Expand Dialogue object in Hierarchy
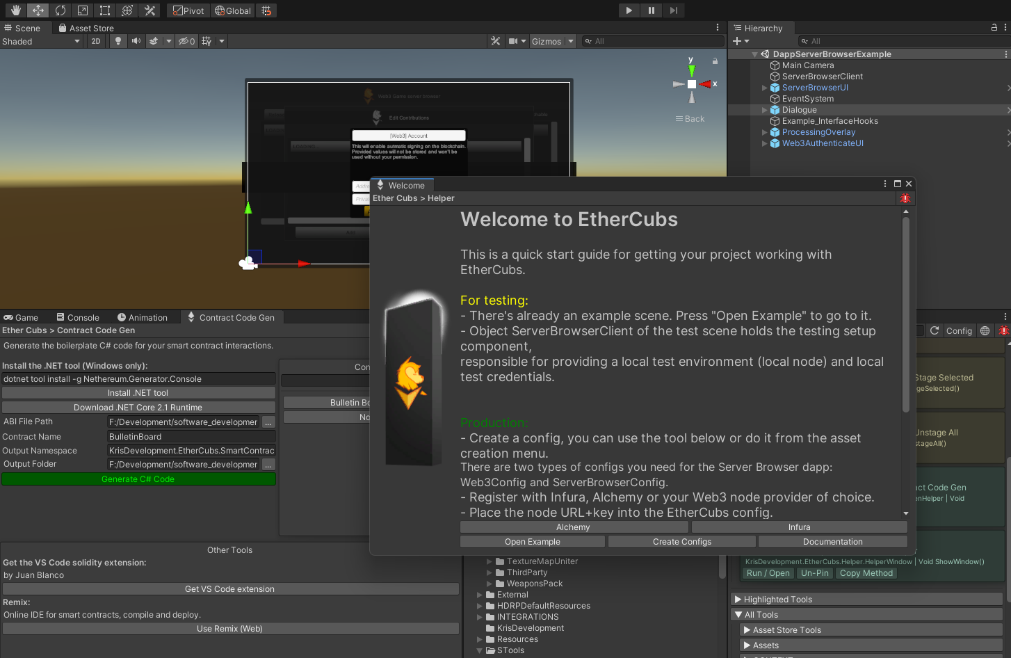 [x=765, y=110]
